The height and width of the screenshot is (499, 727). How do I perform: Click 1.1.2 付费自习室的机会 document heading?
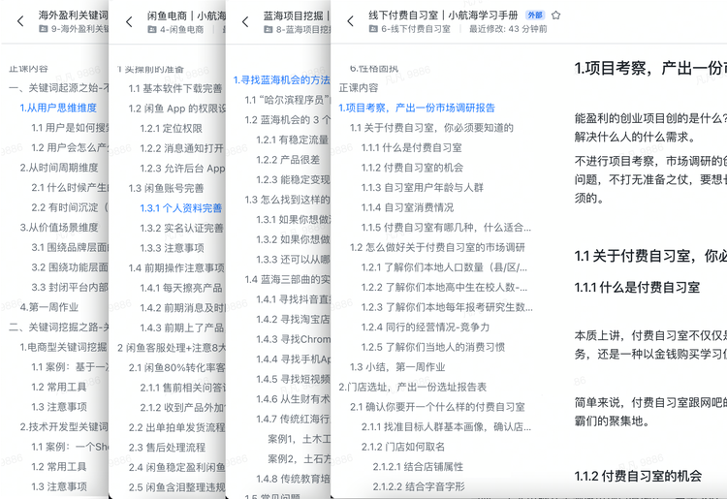click(638, 476)
